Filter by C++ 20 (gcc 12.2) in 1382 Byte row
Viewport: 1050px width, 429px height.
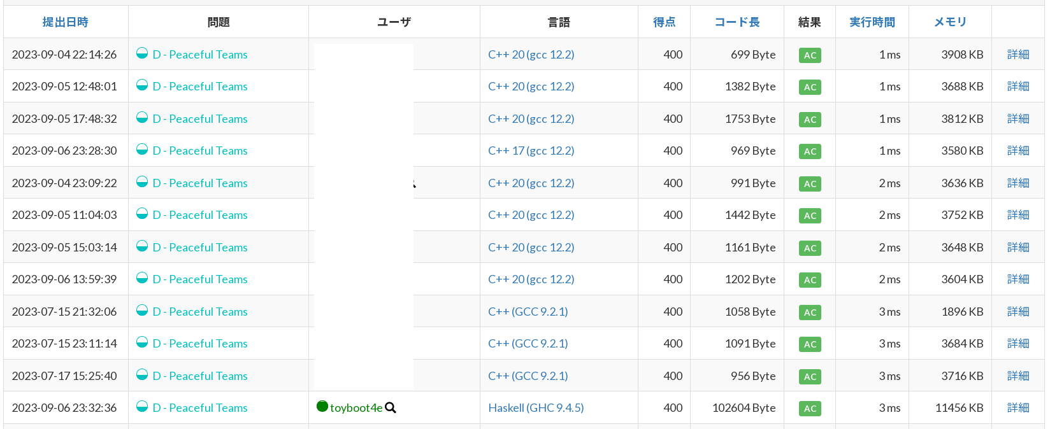[531, 87]
